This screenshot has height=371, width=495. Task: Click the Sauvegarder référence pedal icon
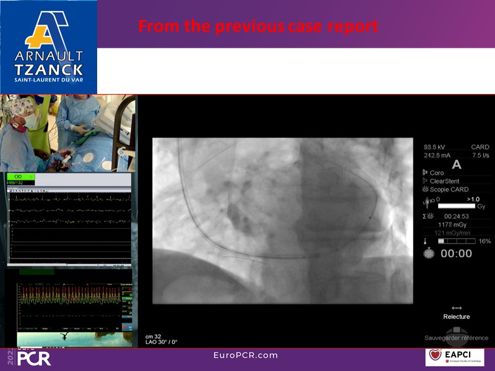tap(457, 330)
